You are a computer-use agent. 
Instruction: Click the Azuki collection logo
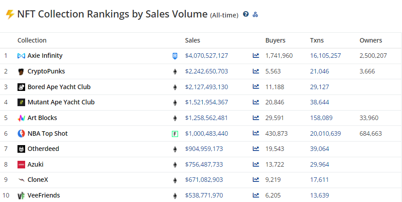[x=21, y=164]
